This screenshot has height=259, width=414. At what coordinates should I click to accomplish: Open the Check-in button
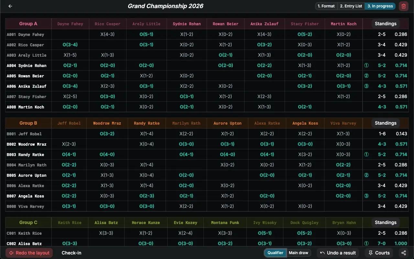71,253
